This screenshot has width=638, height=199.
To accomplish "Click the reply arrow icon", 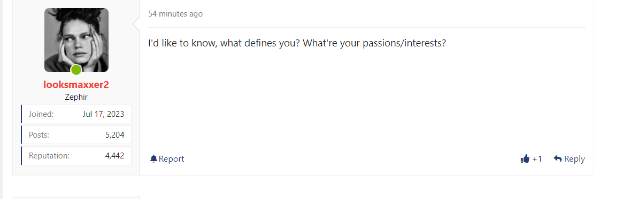I will (x=557, y=159).
